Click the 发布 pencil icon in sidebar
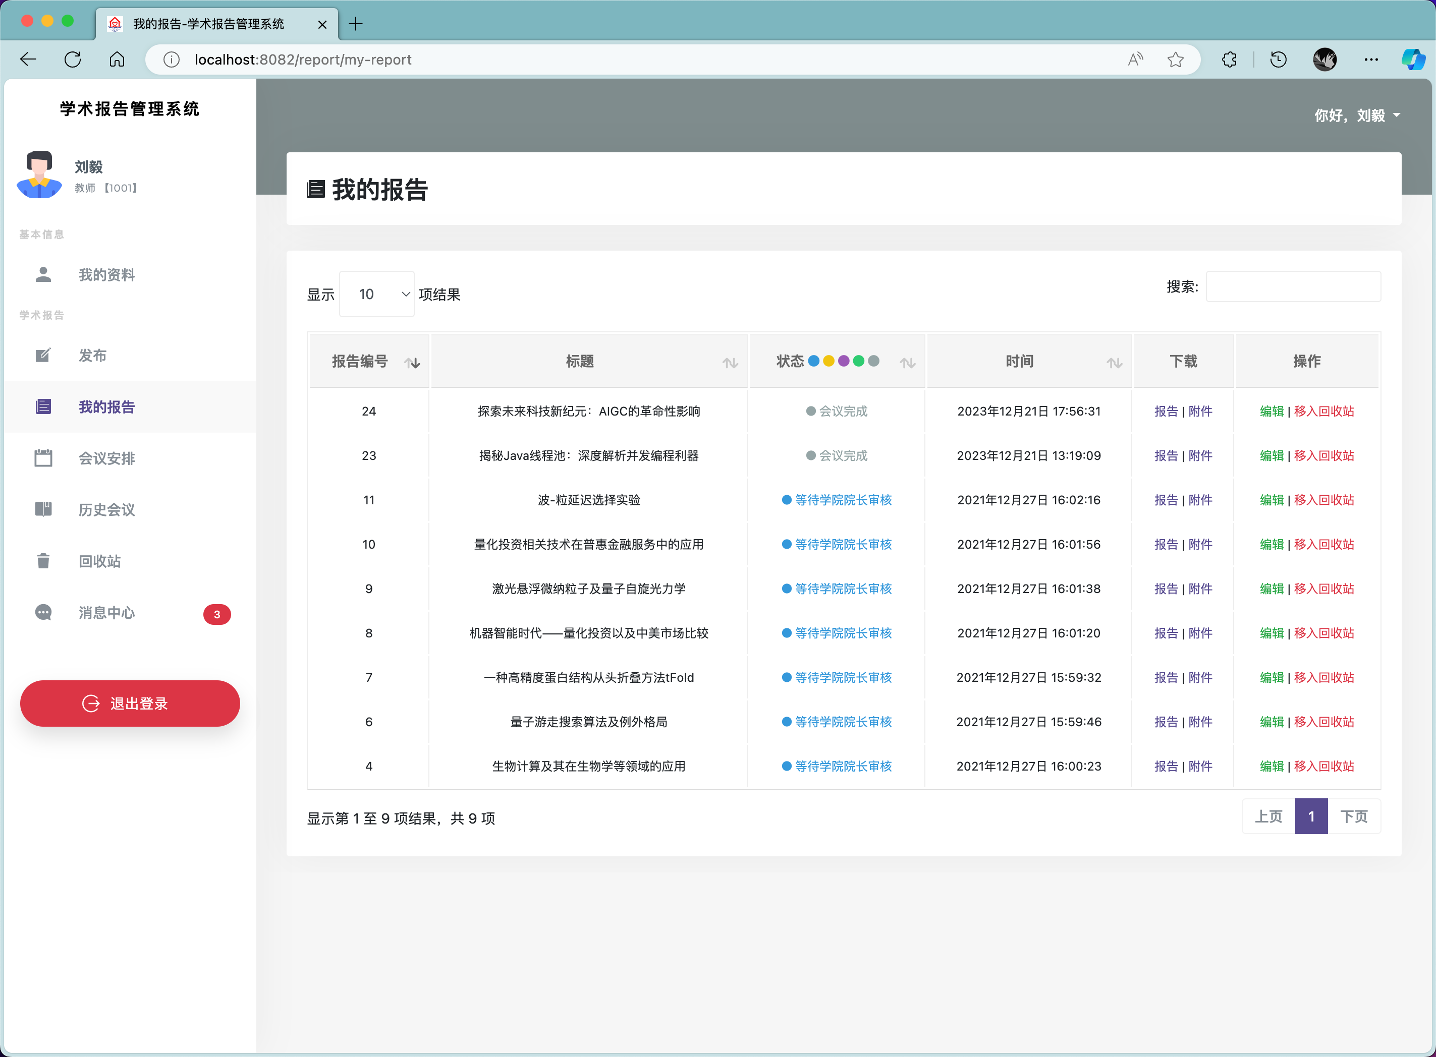The height and width of the screenshot is (1057, 1436). tap(43, 355)
